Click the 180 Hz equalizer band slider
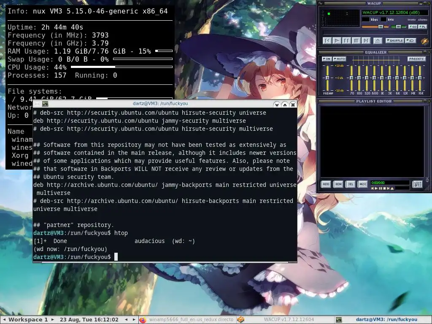The image size is (432, 324). pyautogui.click(x=359, y=78)
